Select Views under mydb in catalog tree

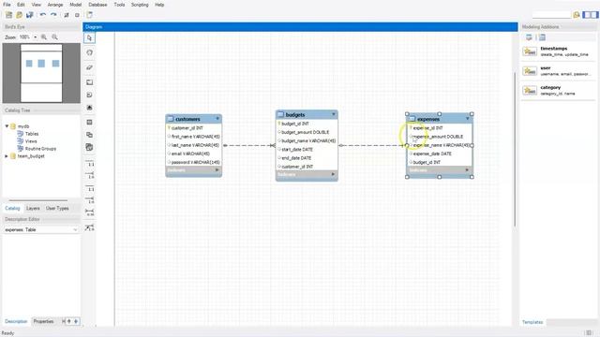[31, 141]
